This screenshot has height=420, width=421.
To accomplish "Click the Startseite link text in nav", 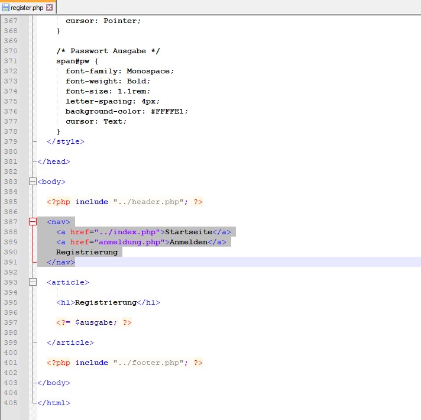I will [189, 232].
